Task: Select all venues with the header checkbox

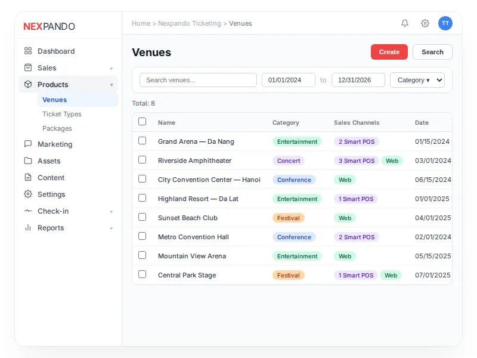Action: pos(142,122)
